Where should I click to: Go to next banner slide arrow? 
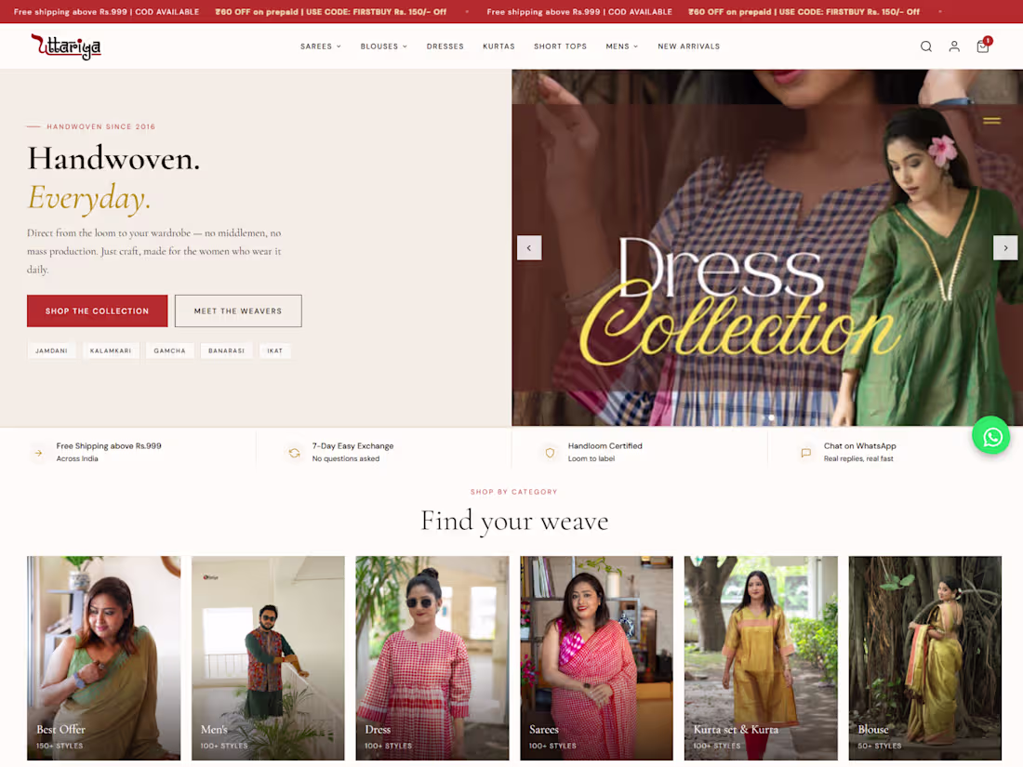click(x=1005, y=248)
